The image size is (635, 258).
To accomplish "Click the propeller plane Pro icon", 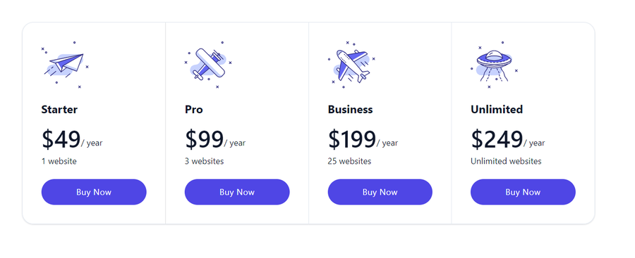I will coord(208,65).
